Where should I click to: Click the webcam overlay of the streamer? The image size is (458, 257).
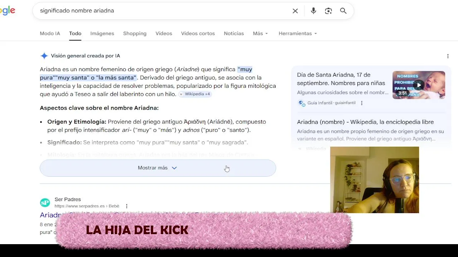coord(374,180)
